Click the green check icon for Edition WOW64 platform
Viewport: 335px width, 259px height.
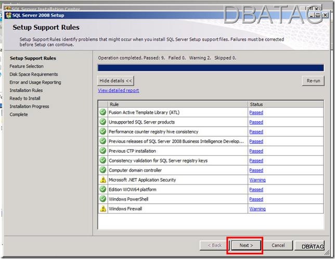coord(102,190)
